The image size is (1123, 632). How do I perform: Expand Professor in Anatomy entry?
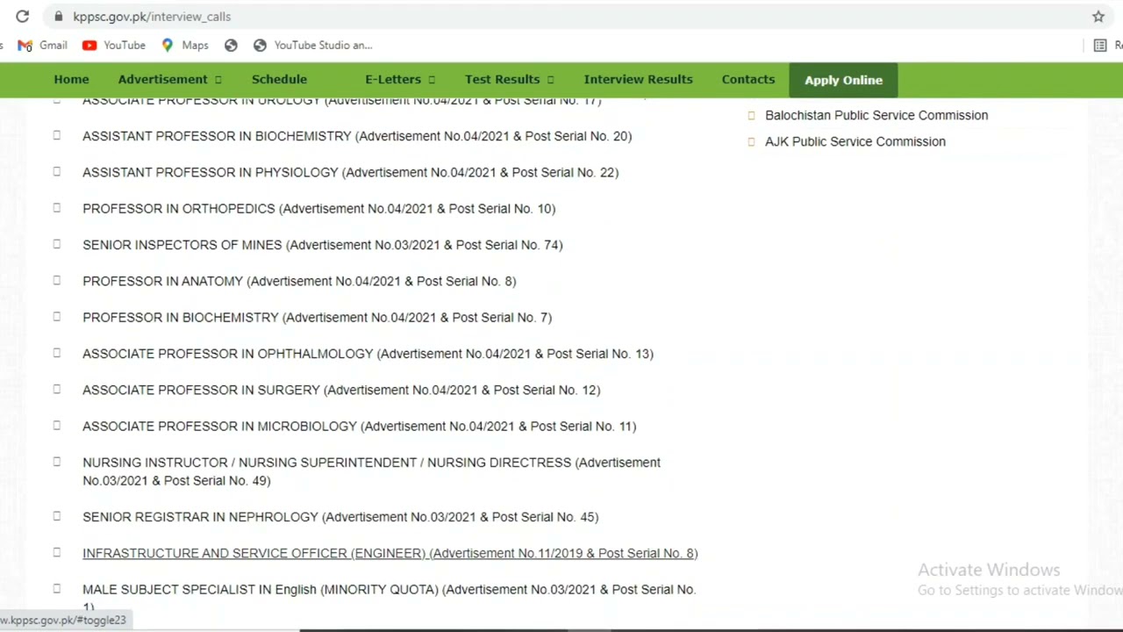point(299,281)
